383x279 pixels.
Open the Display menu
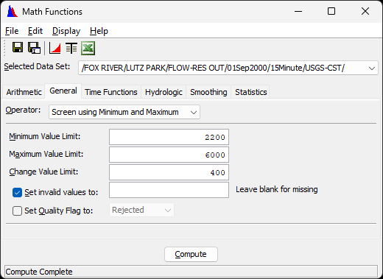point(66,31)
